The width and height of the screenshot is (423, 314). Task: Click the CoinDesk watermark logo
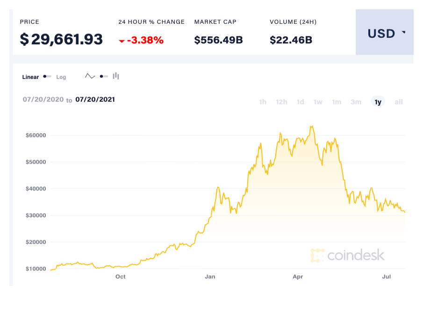click(x=347, y=255)
